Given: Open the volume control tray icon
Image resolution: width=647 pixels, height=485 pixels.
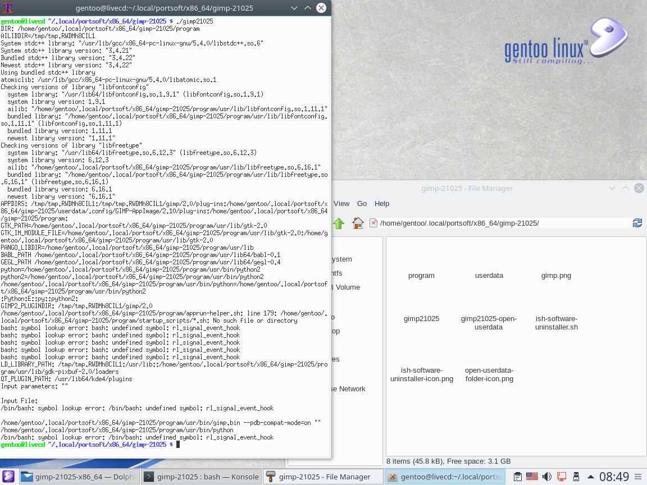Looking at the screenshot, I should 546,477.
